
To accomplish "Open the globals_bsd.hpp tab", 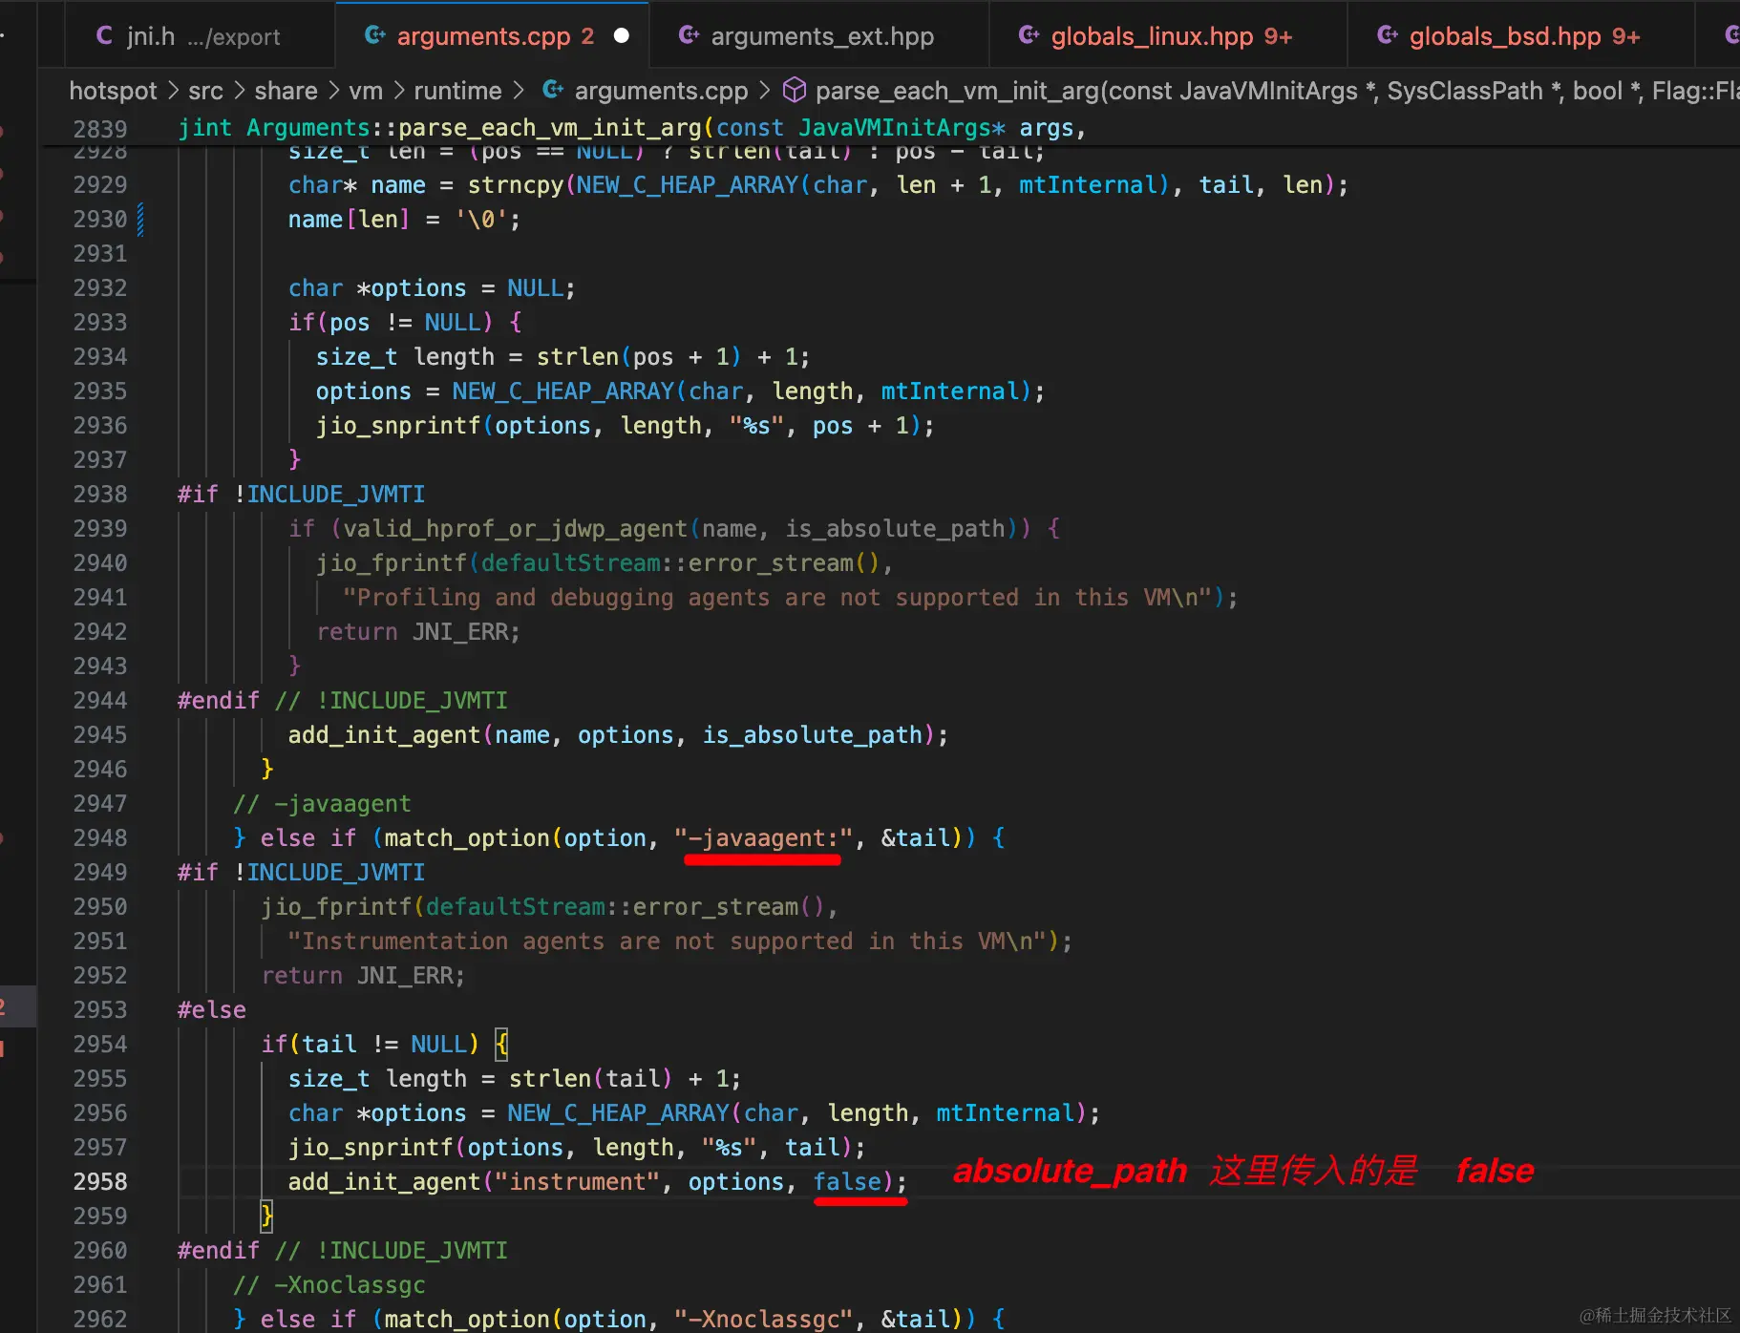I will click(1521, 36).
